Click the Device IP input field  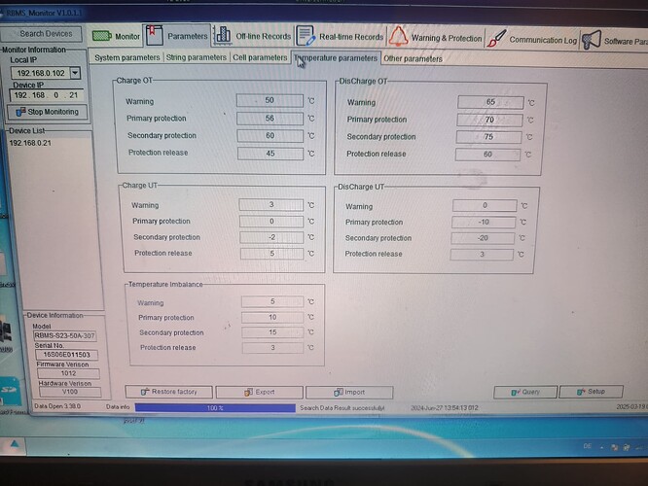pos(47,95)
